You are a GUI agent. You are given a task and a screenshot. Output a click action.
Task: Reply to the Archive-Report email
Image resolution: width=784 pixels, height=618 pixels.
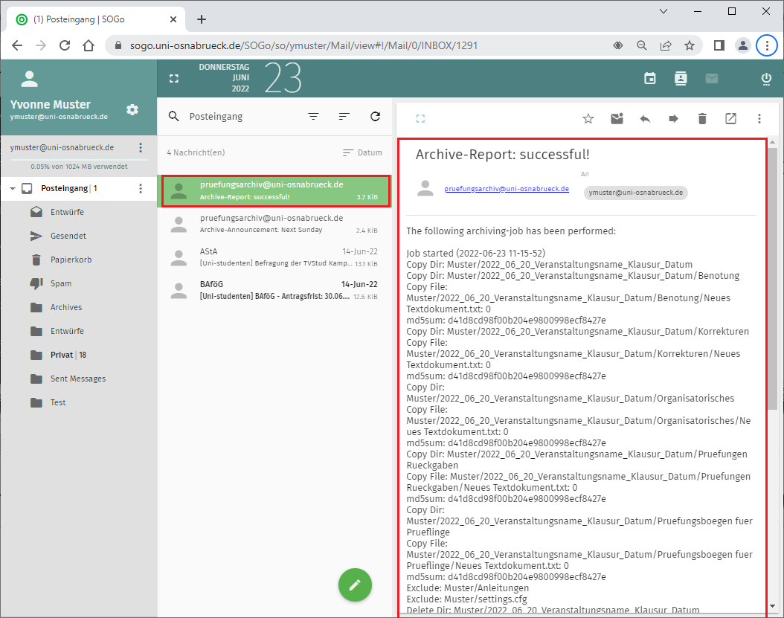pyautogui.click(x=645, y=118)
